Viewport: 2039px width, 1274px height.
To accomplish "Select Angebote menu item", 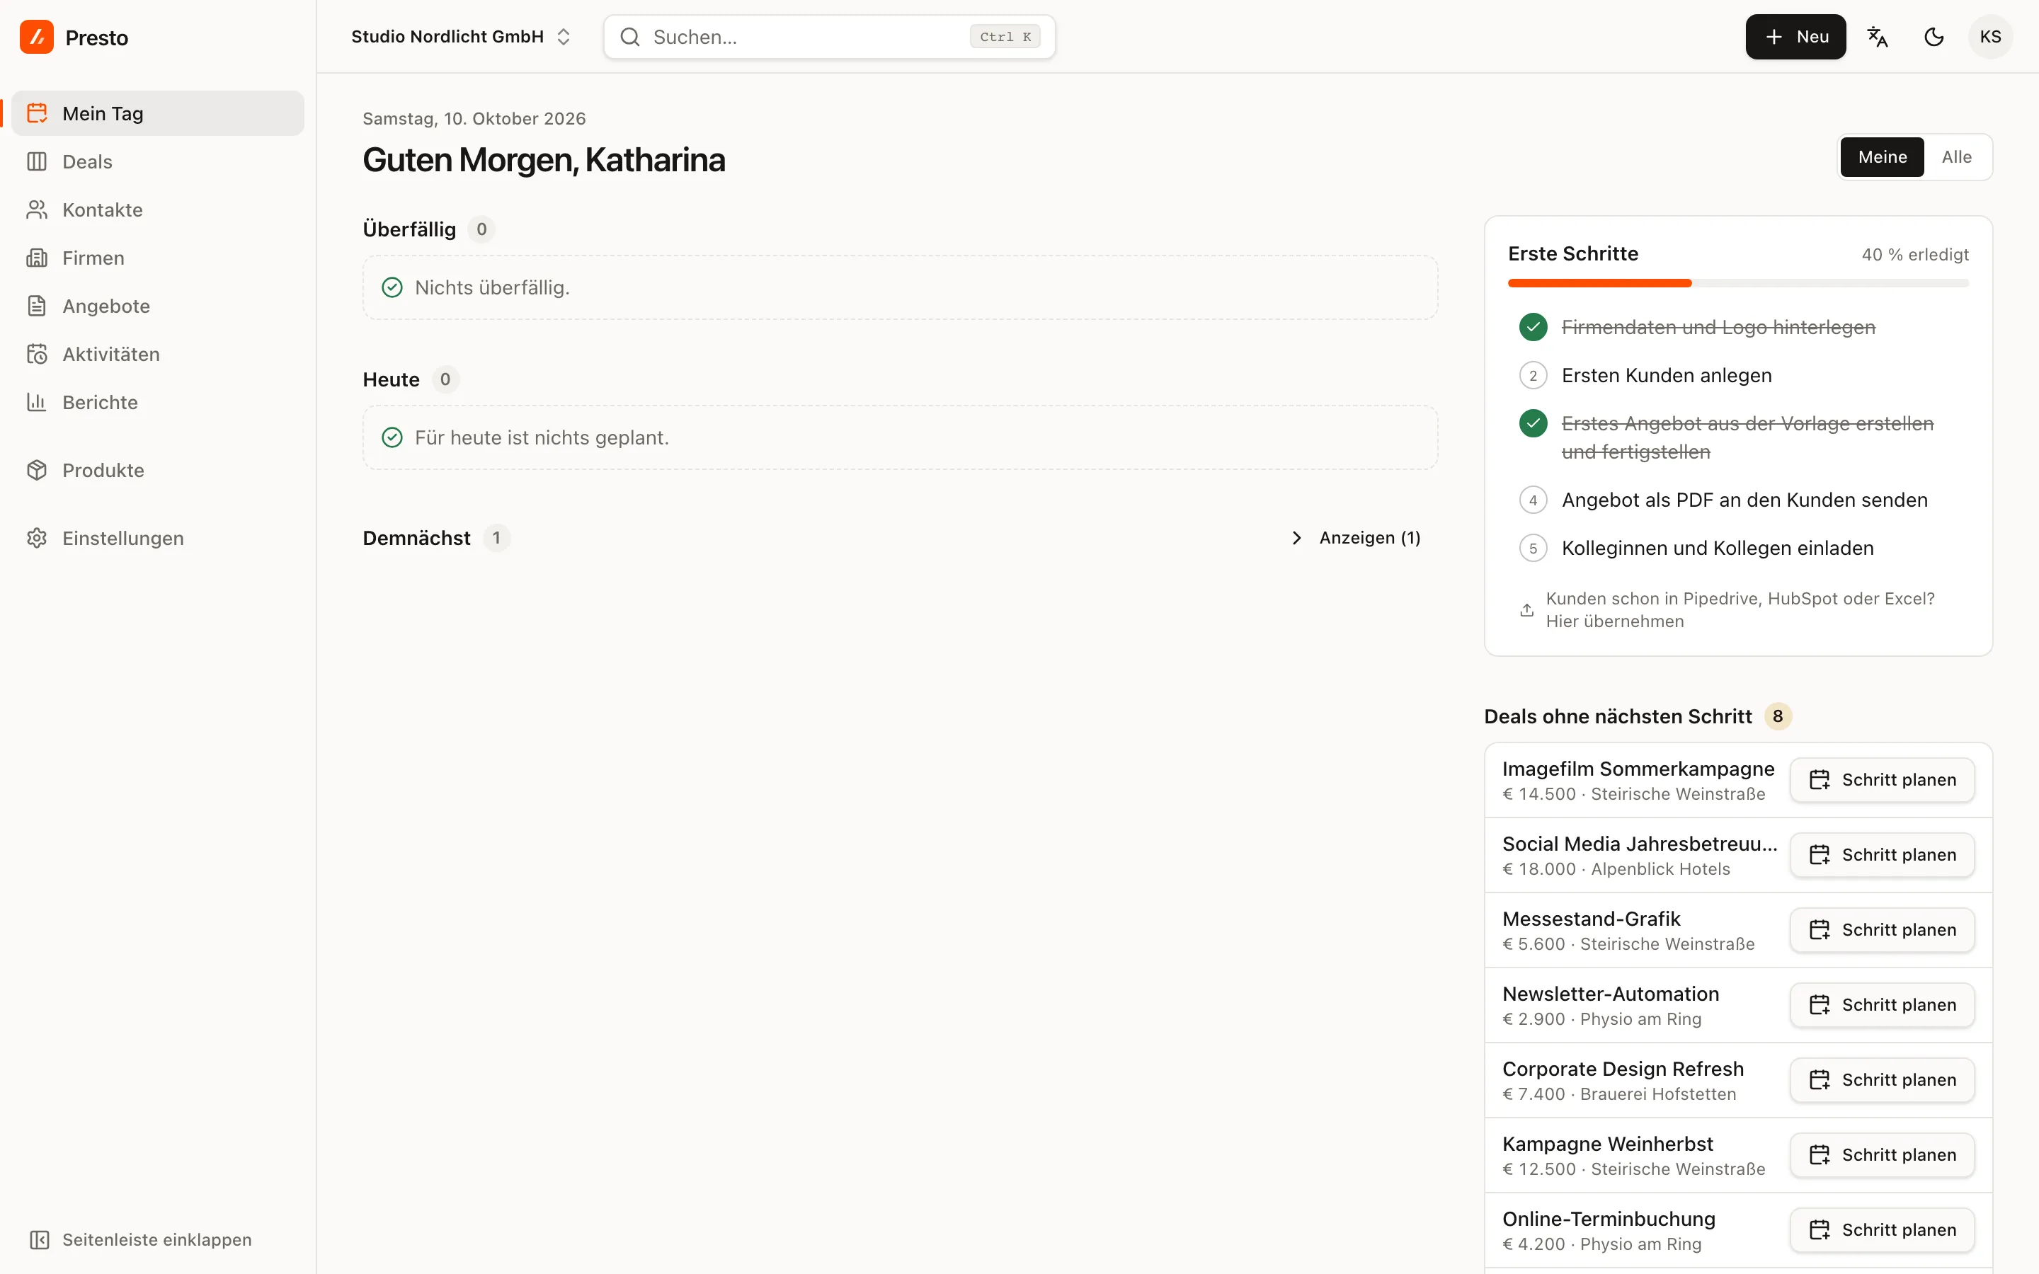I will [158, 306].
